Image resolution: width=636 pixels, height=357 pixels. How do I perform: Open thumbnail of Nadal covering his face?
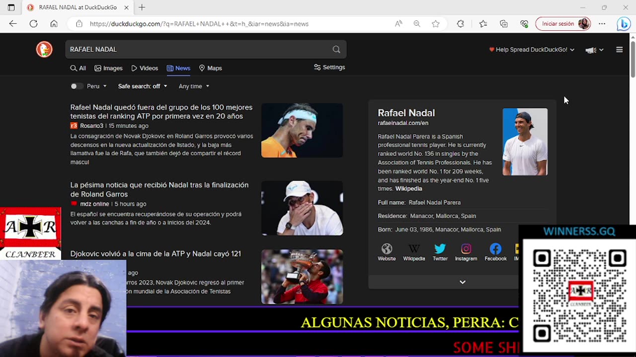point(302,208)
